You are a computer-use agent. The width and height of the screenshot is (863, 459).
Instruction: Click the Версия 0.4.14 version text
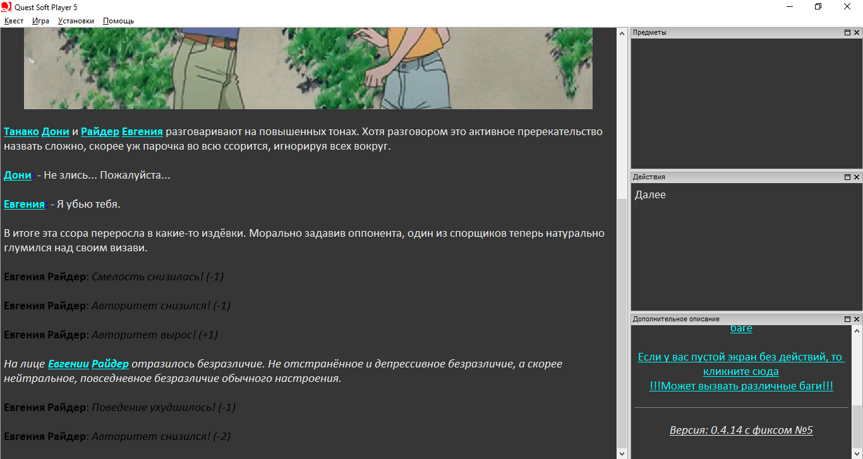[740, 431]
